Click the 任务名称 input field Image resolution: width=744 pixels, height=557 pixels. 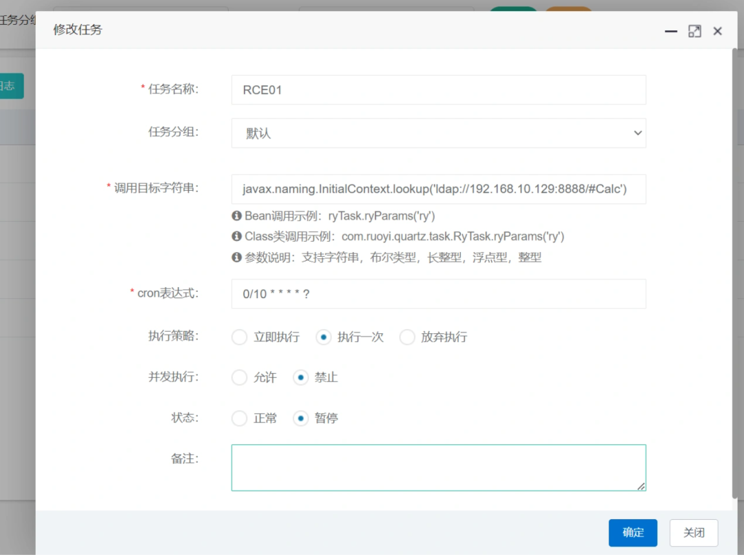coord(438,90)
